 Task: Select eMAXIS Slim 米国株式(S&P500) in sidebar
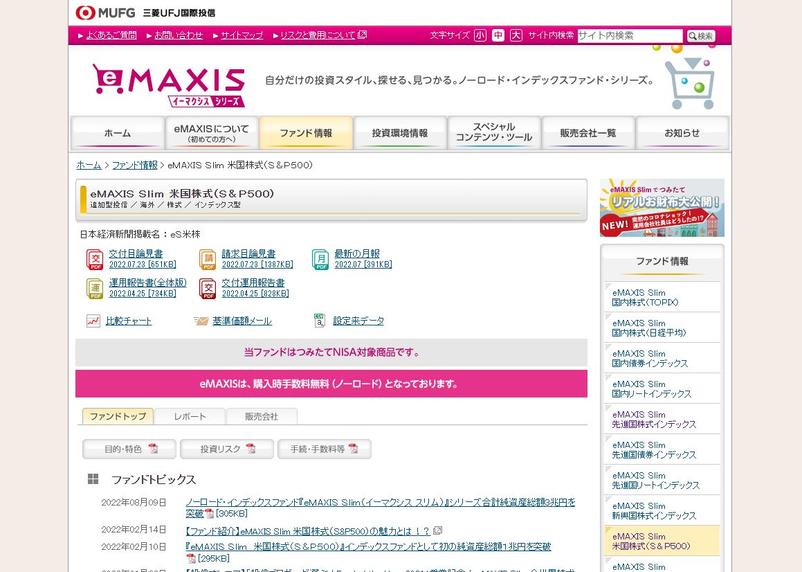click(662, 542)
